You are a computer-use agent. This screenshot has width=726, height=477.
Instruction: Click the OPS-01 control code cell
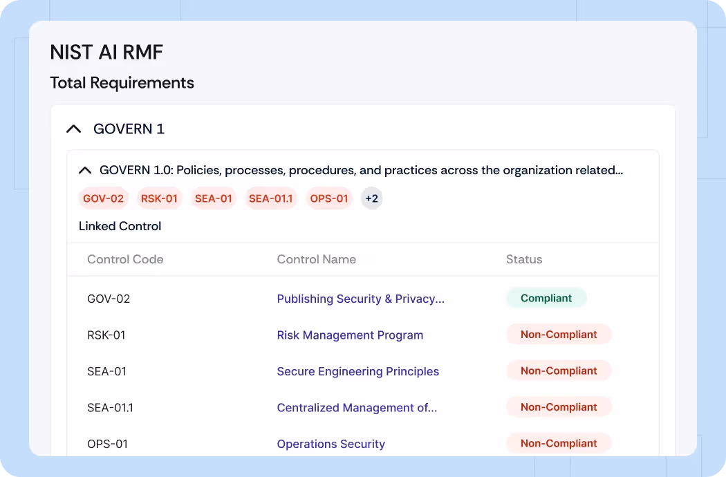107,444
